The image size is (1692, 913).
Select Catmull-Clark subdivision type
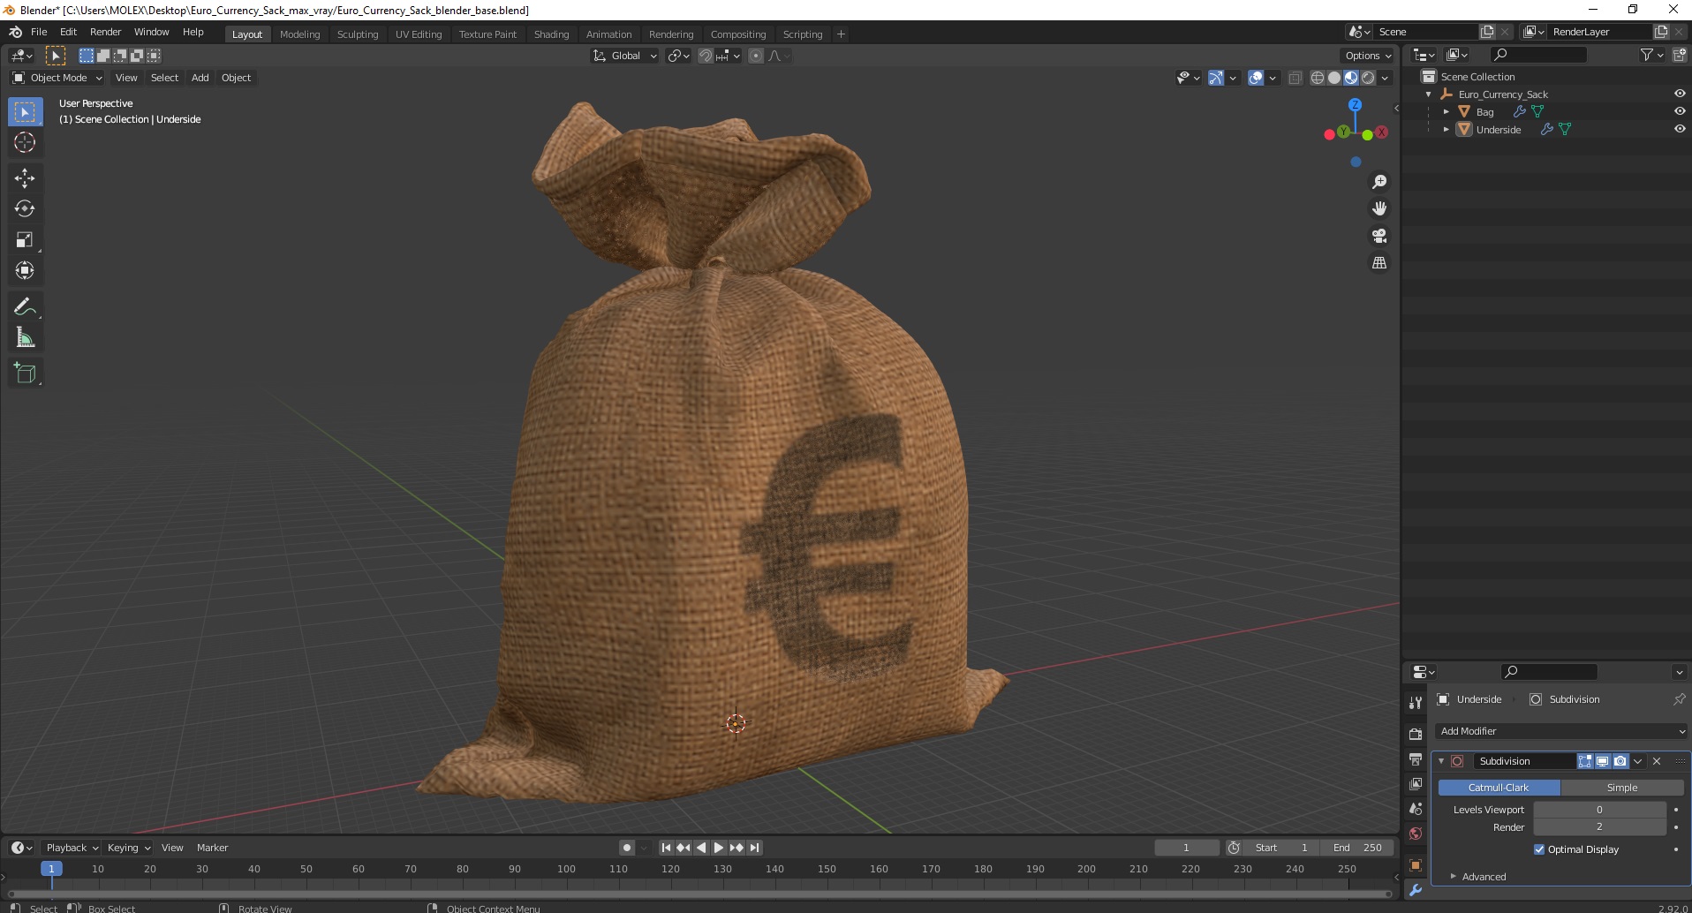(1499, 788)
